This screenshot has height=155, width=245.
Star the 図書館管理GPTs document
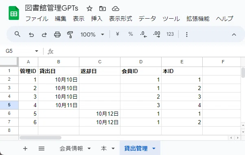pyautogui.click(x=90, y=9)
